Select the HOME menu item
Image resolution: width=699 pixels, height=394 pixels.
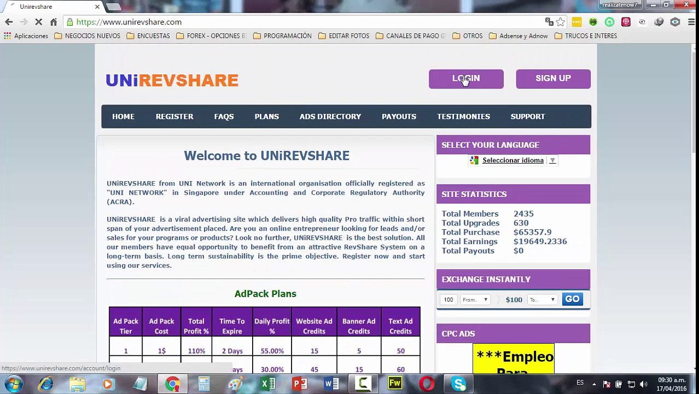point(123,117)
